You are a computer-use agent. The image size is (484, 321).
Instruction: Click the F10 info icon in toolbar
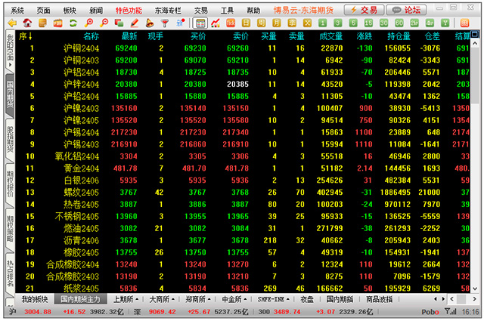58,23
